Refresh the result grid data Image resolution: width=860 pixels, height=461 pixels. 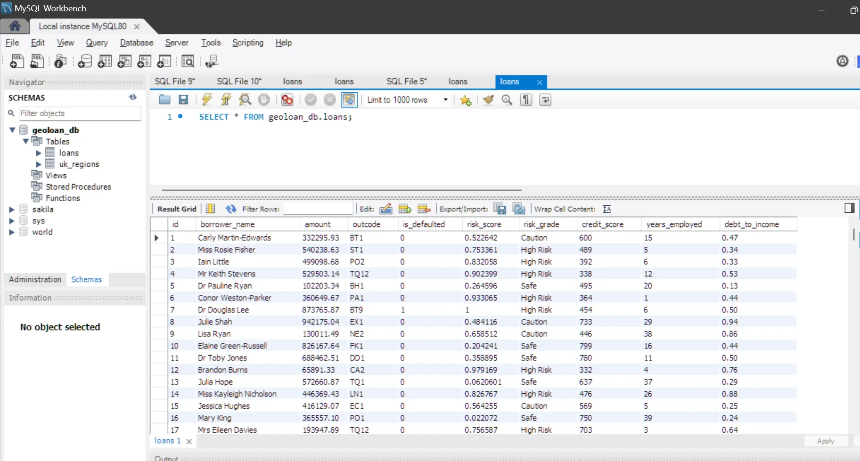pos(230,209)
